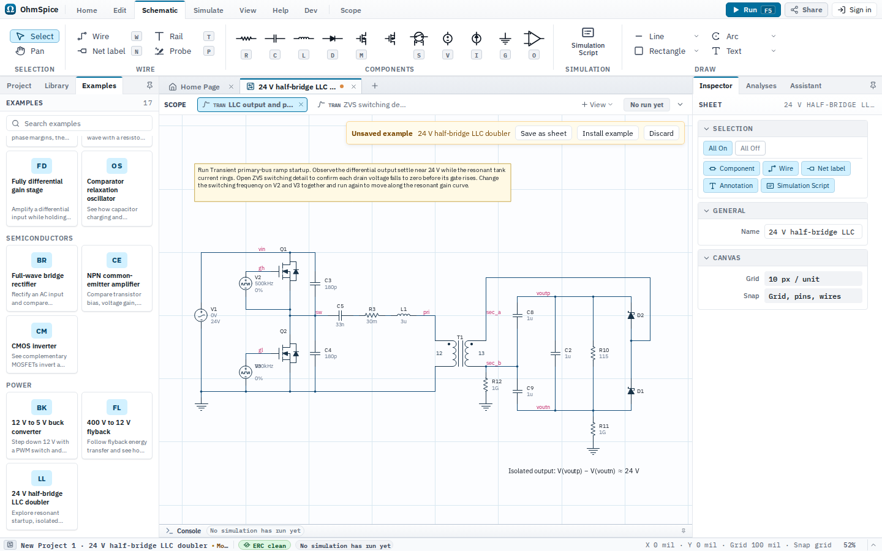This screenshot has width=882, height=551.
Task: Discard the unsaved example
Action: [661, 133]
